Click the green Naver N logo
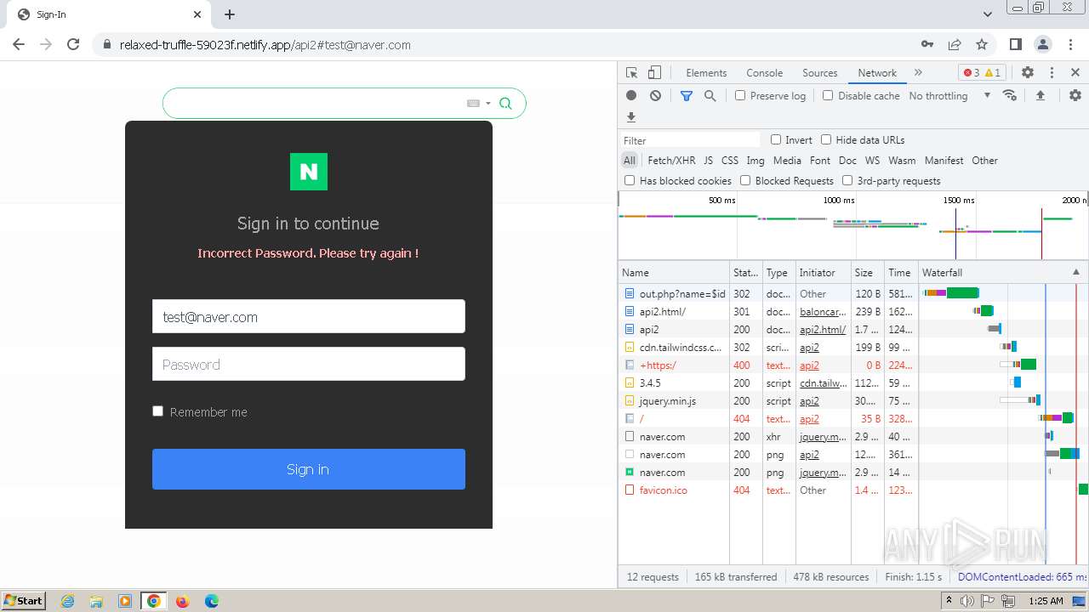Viewport: 1089px width, 612px height. 309,172
